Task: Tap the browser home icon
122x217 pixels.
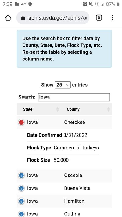Action: [x=8, y=18]
